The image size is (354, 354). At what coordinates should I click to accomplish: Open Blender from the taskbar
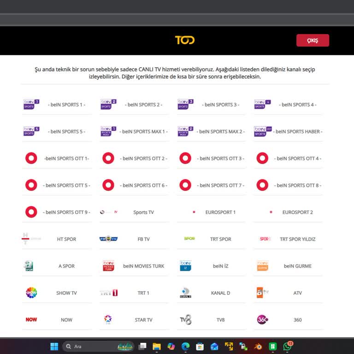(258, 346)
